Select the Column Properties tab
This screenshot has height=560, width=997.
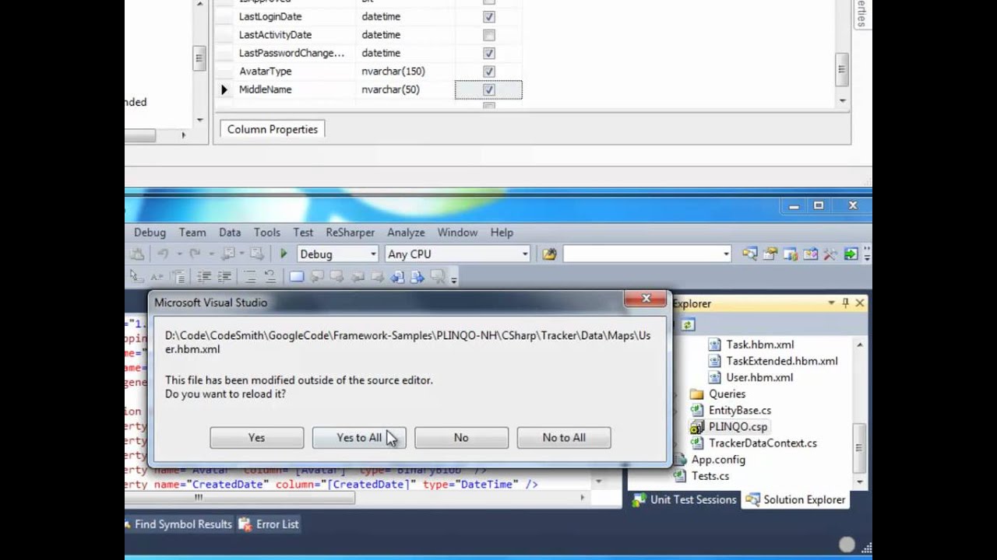pyautogui.click(x=273, y=129)
